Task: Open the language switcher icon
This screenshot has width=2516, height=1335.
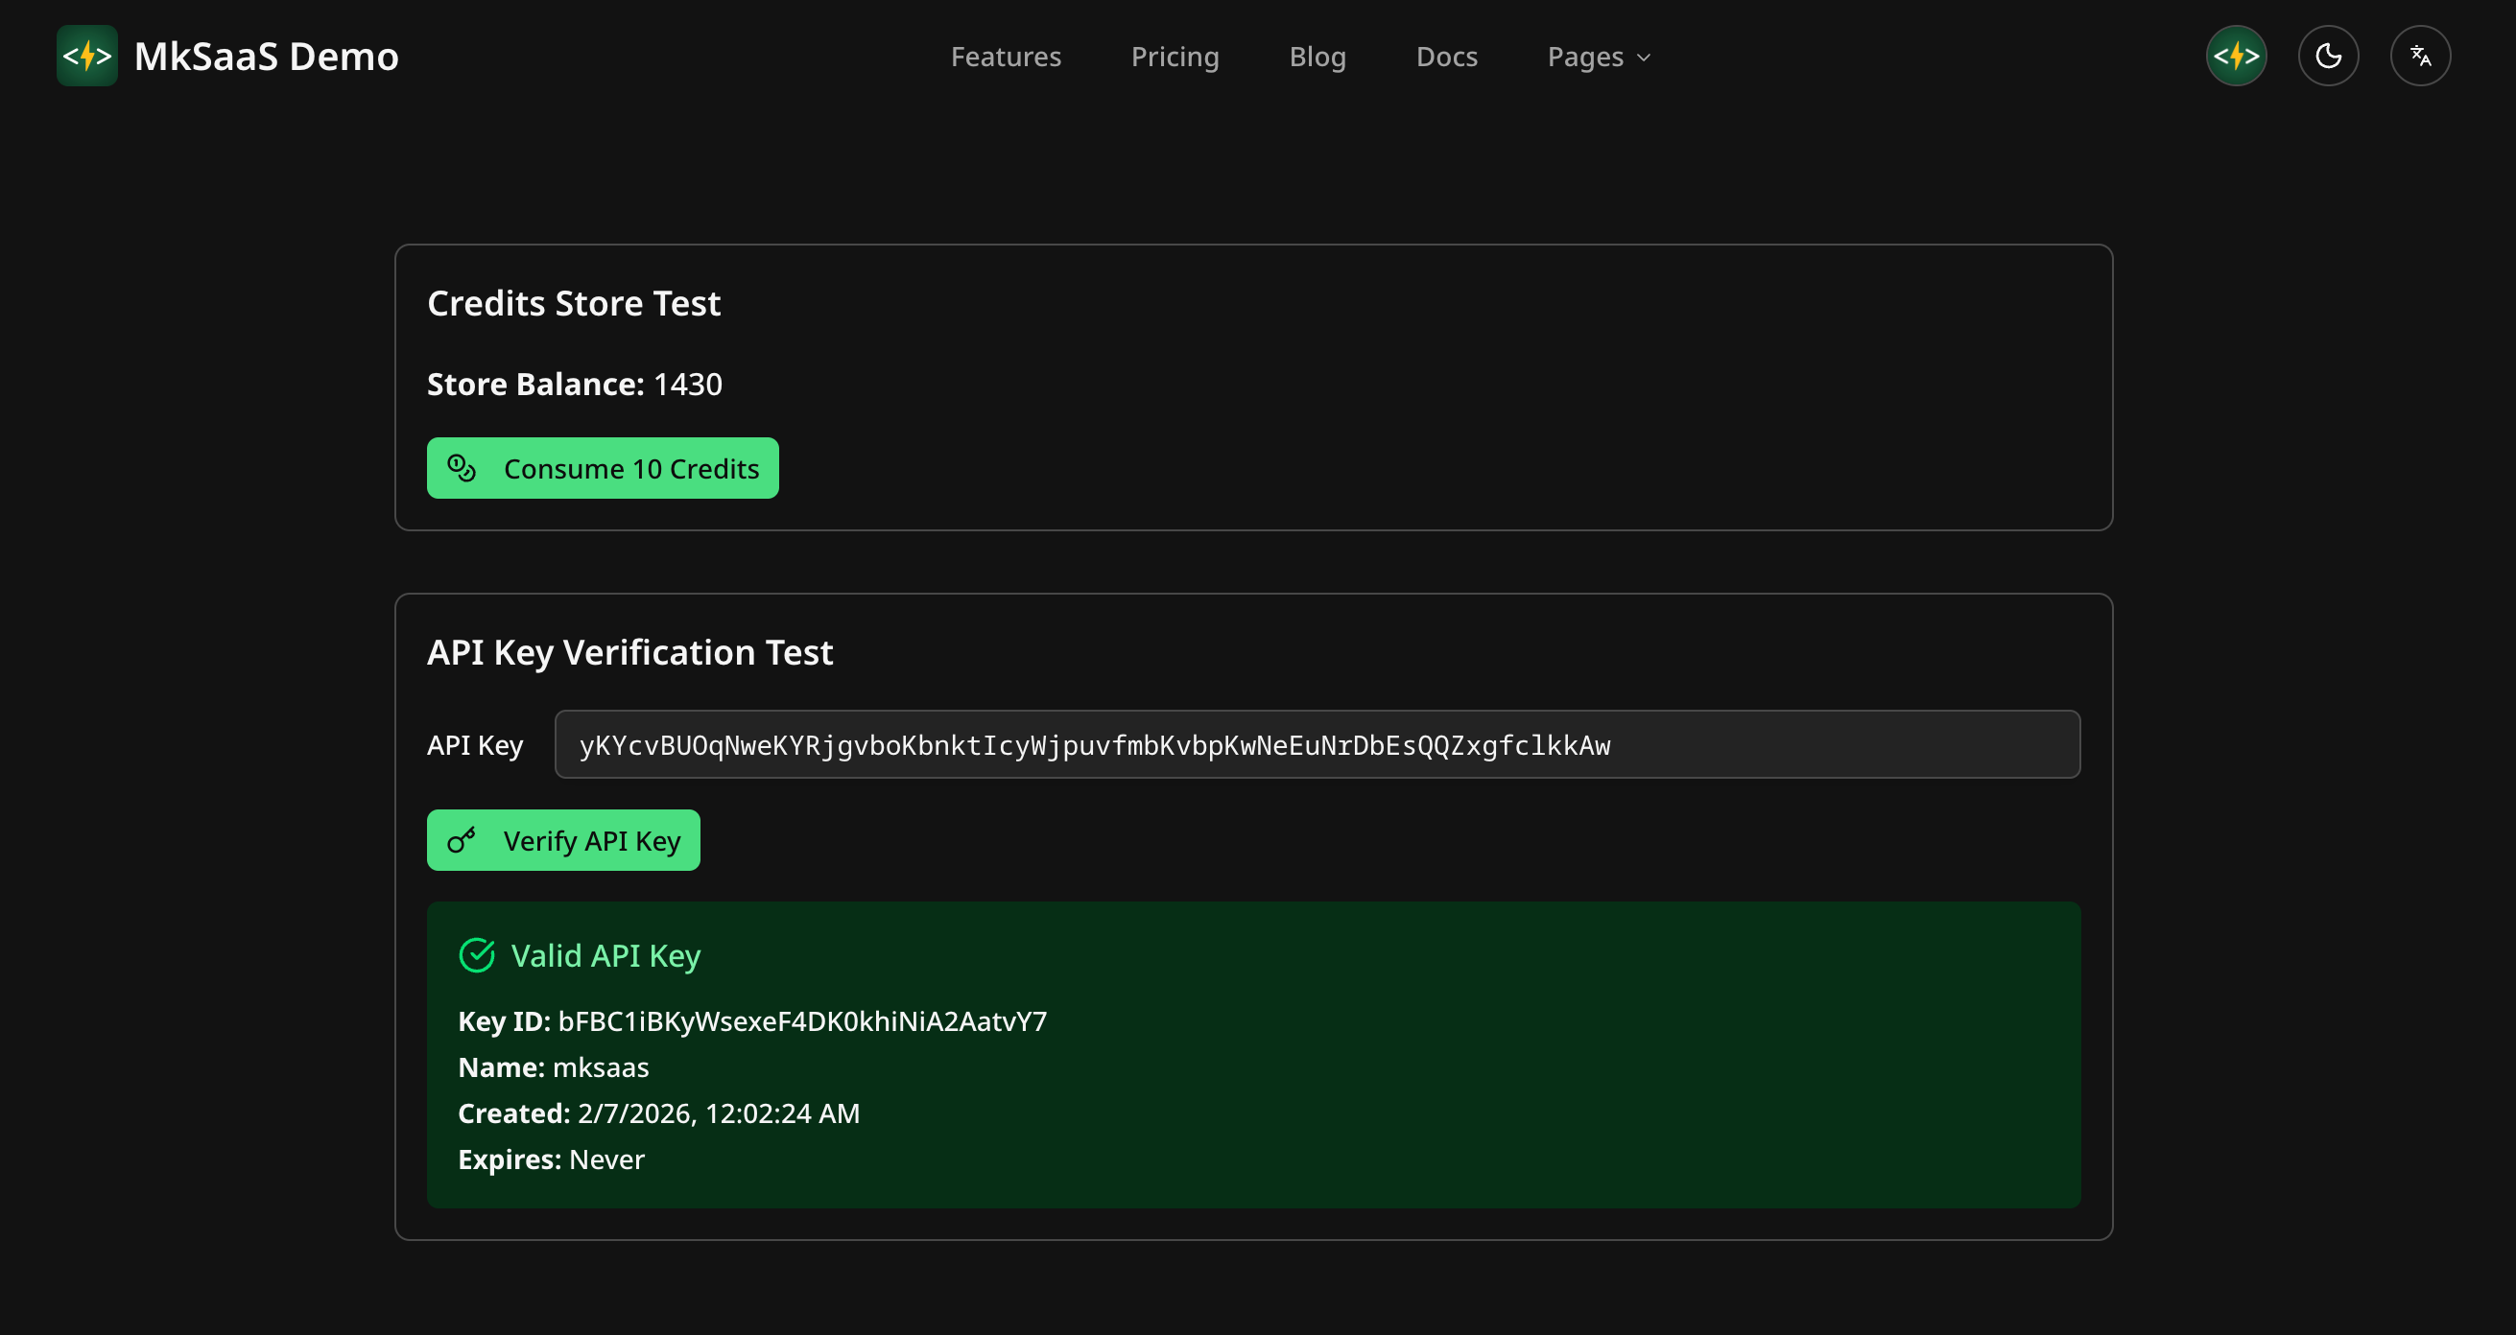Action: point(2419,56)
